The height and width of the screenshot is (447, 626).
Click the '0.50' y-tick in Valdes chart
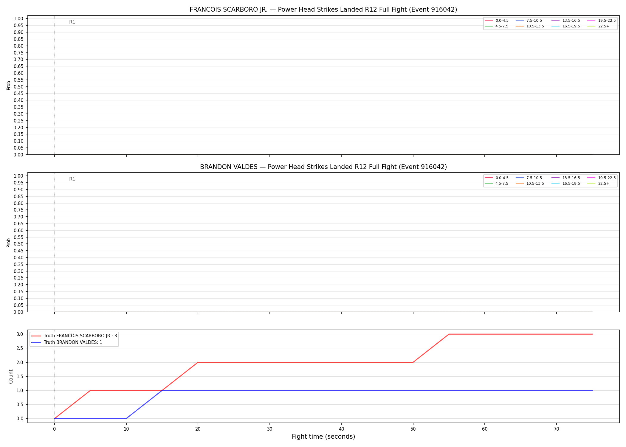(x=18, y=244)
